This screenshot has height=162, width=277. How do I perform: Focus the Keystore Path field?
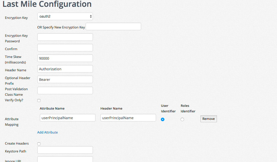pos(65,150)
